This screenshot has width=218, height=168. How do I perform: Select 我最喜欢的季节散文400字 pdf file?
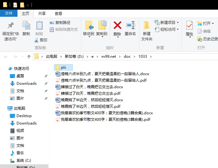pyautogui.click(x=103, y=120)
